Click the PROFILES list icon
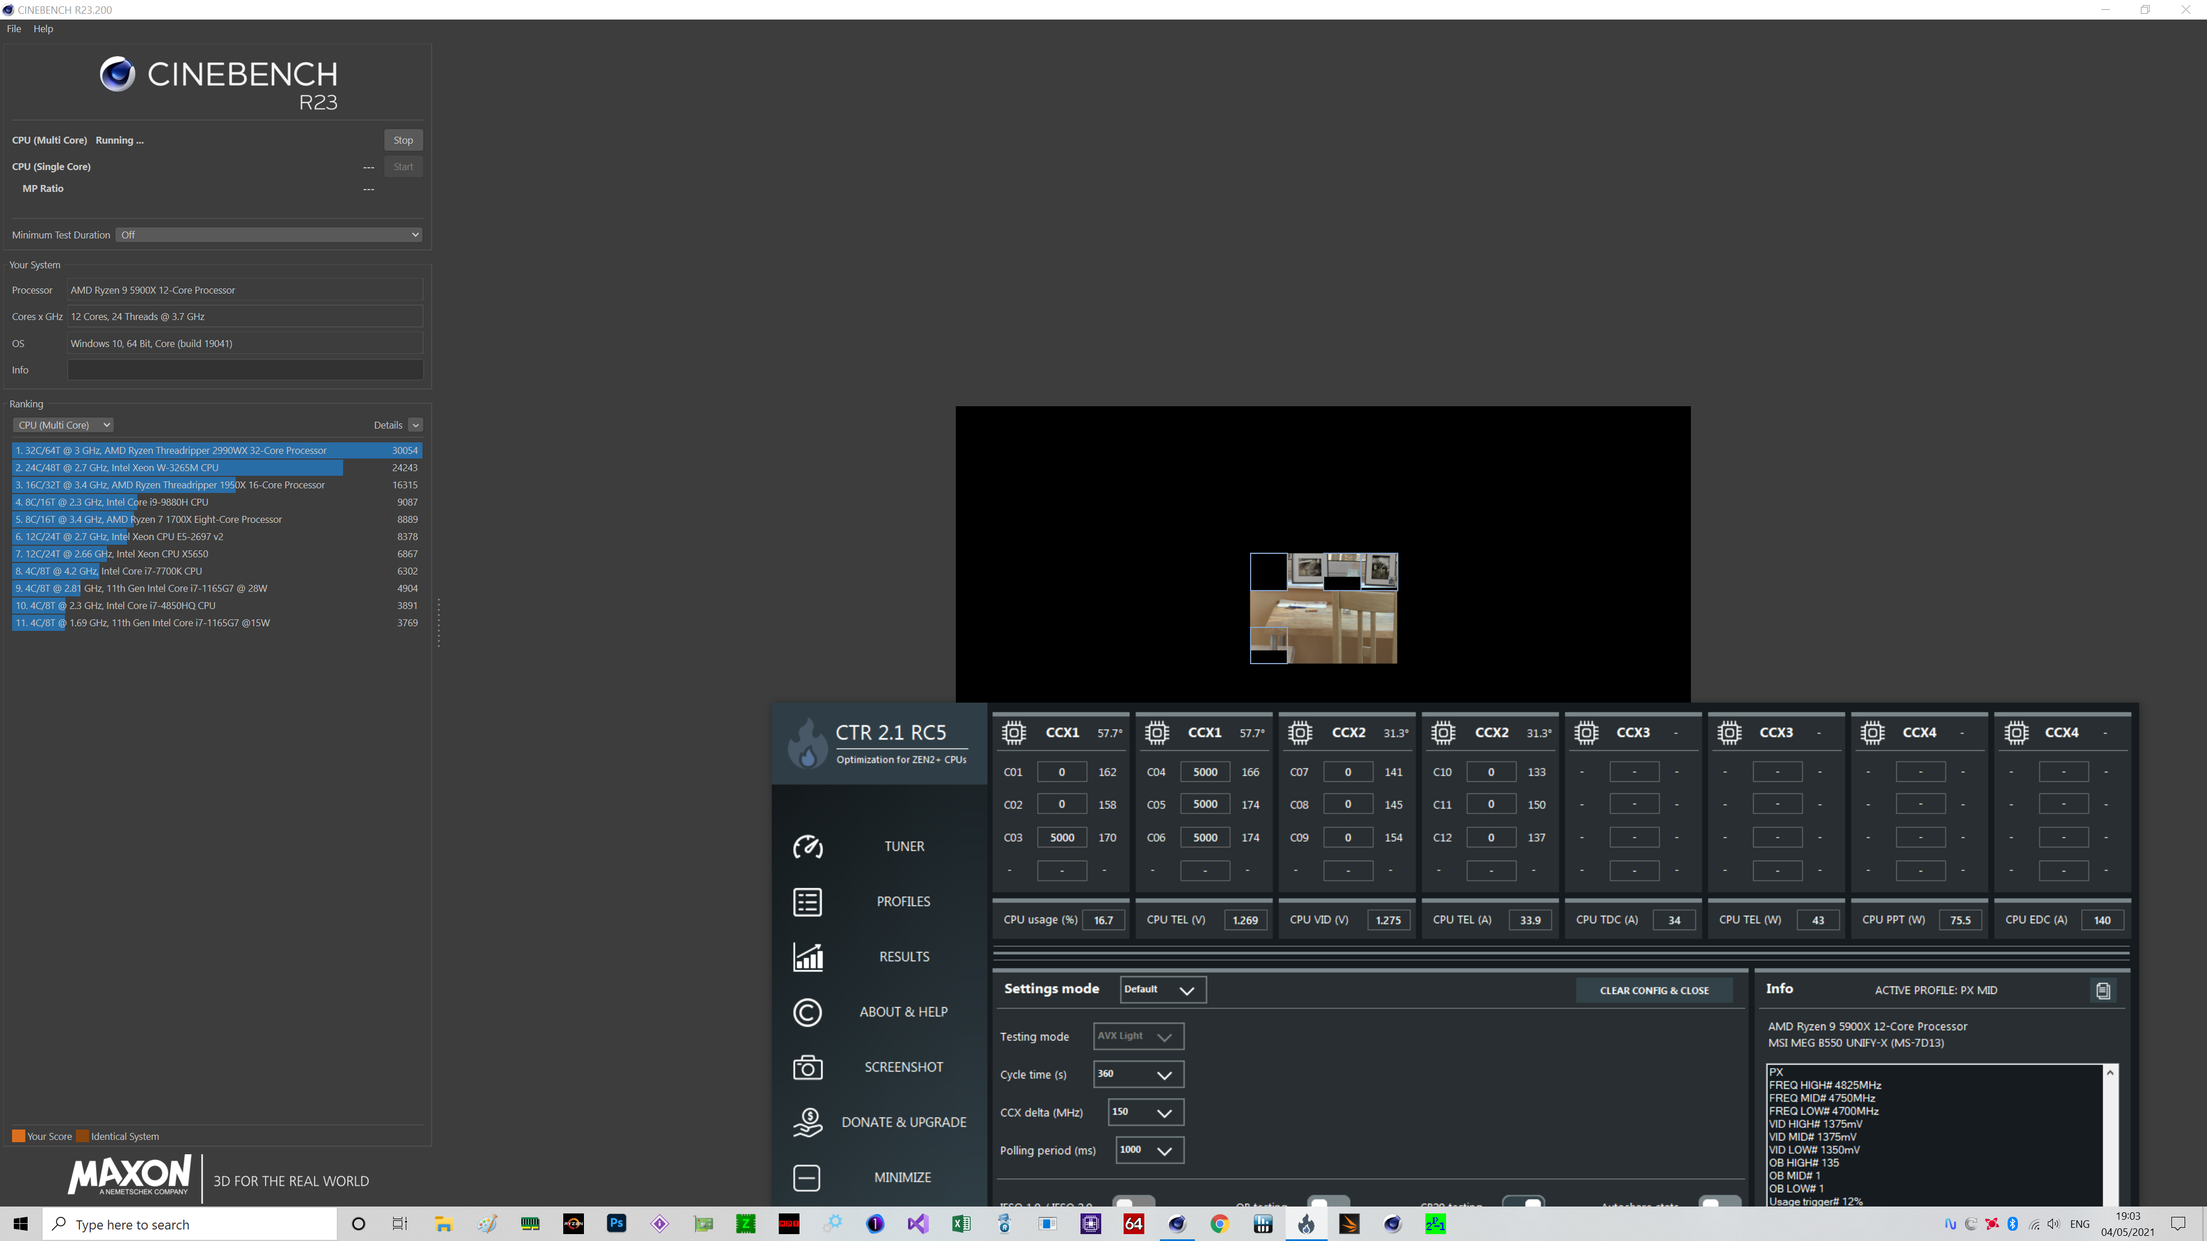This screenshot has height=1241, width=2207. (x=807, y=902)
